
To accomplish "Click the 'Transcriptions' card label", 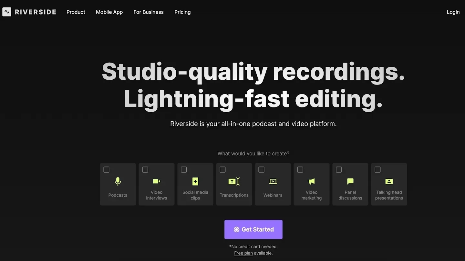I will click(x=234, y=195).
